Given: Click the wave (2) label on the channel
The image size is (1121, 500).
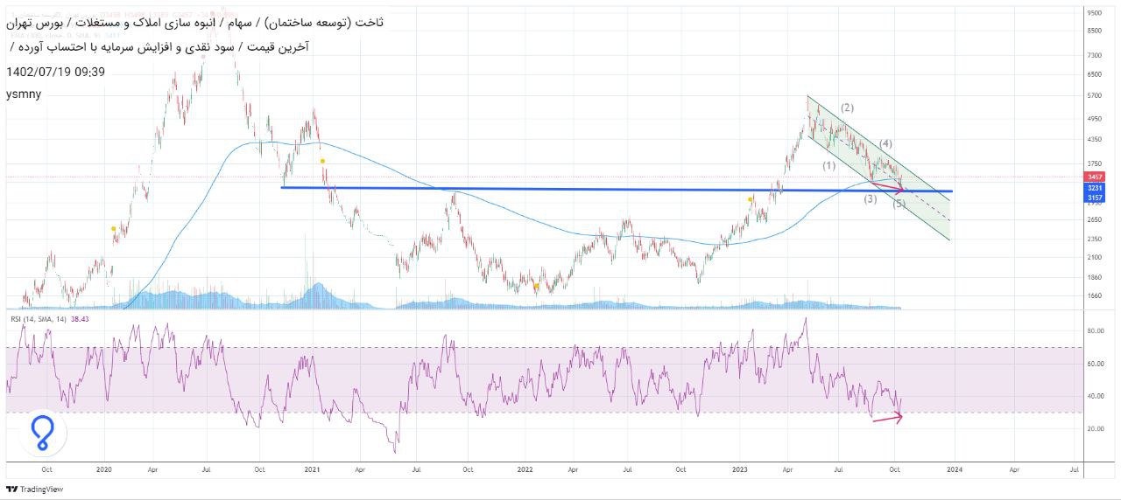Looking at the screenshot, I should [x=847, y=108].
